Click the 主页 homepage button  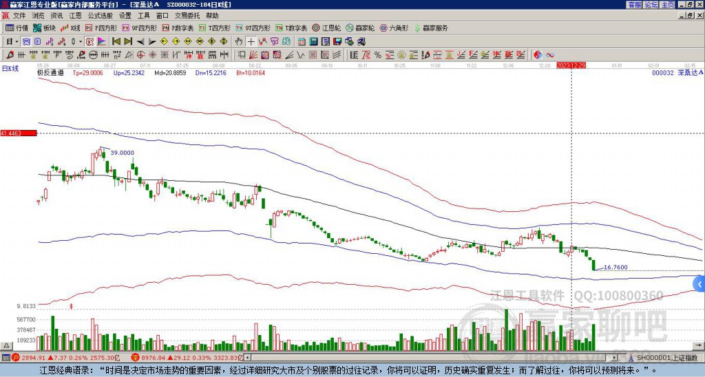[x=668, y=5]
